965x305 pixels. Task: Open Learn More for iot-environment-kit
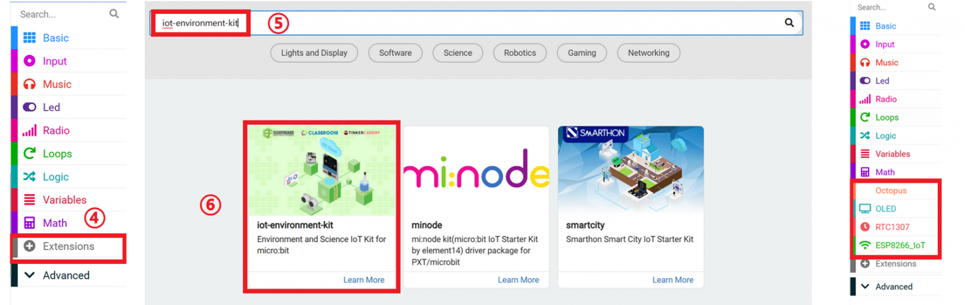coord(364,280)
